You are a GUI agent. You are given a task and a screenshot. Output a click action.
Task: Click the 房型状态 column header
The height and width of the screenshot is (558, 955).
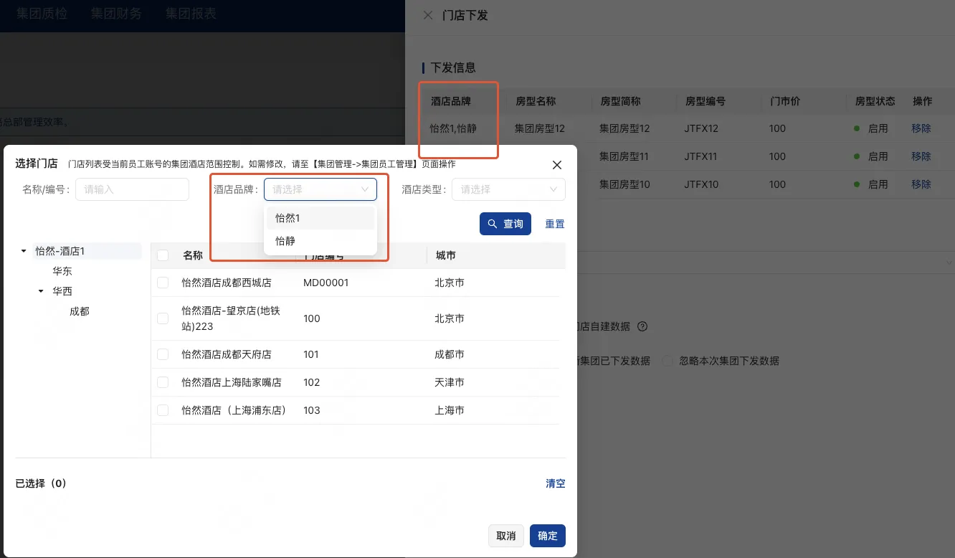[875, 101]
